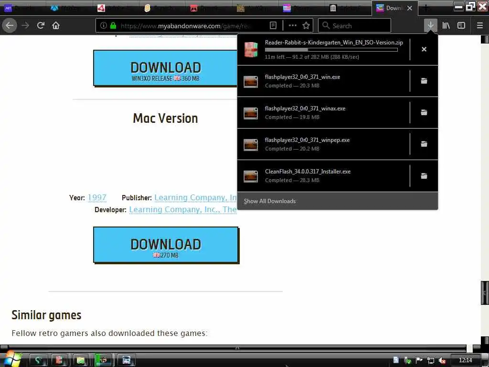Open the Learning Company publisher link
Viewport: 489px width, 367px height.
click(195, 197)
